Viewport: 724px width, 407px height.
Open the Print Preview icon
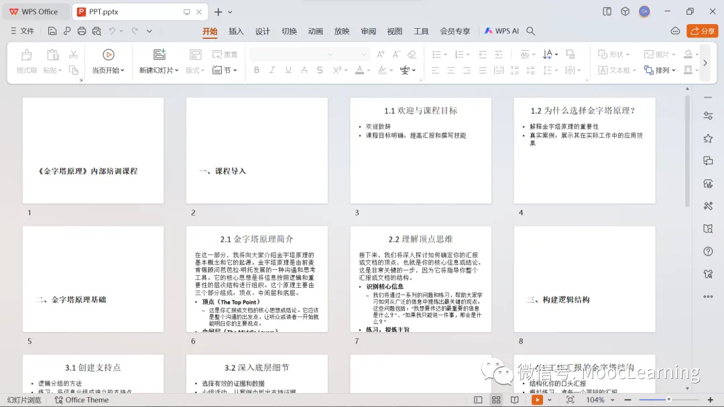(97, 31)
